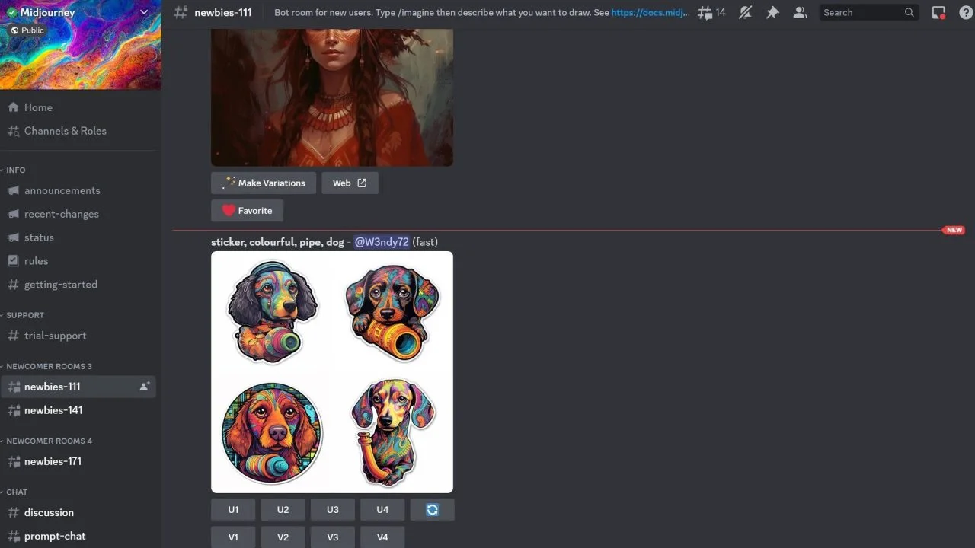
Task: Collapse the SUPPORT channel category
Action: coord(25,314)
